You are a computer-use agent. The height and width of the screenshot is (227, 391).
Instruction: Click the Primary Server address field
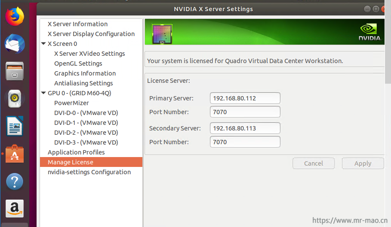245,98
